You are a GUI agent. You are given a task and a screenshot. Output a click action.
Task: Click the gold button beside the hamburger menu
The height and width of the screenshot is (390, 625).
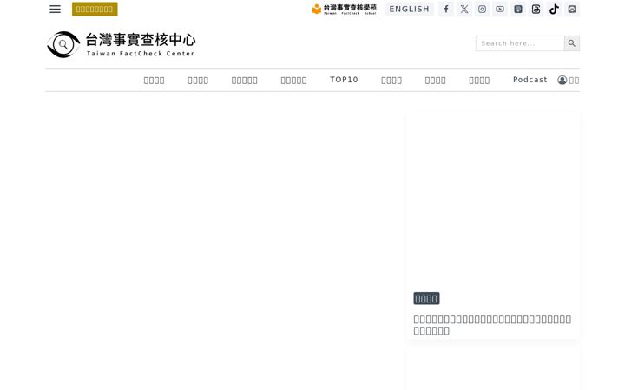(x=95, y=9)
